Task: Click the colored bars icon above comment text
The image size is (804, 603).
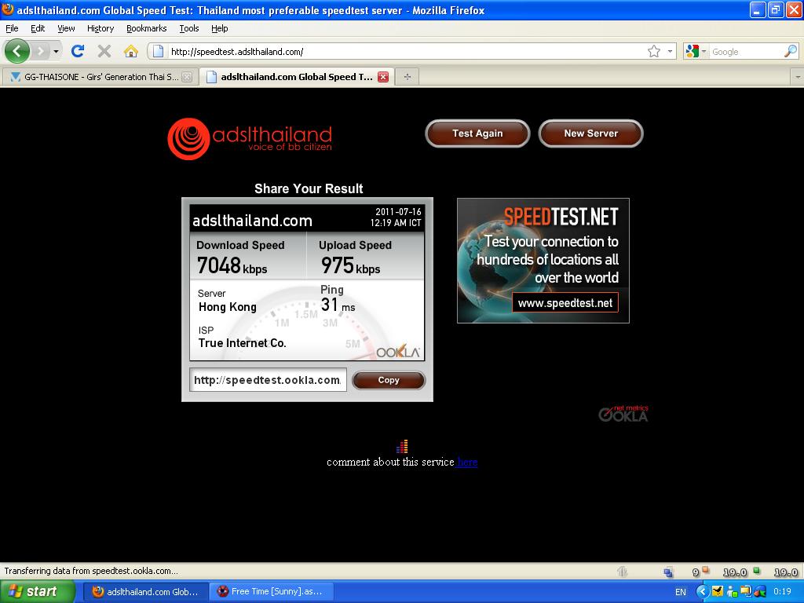Action: point(402,446)
